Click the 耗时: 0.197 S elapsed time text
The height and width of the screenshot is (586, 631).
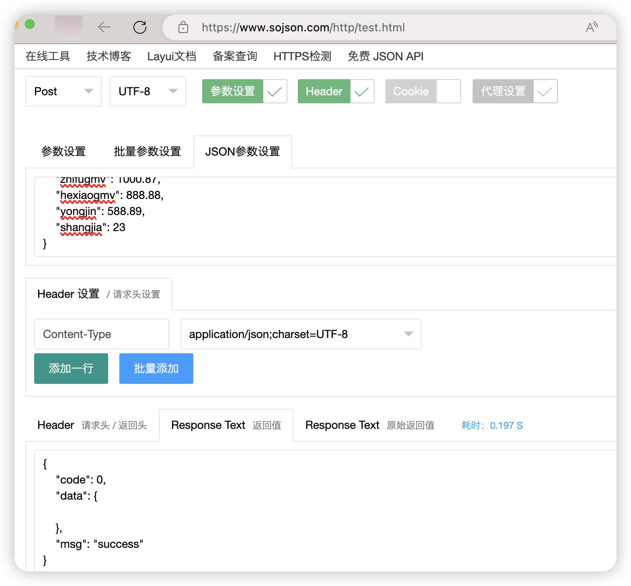[x=492, y=426]
